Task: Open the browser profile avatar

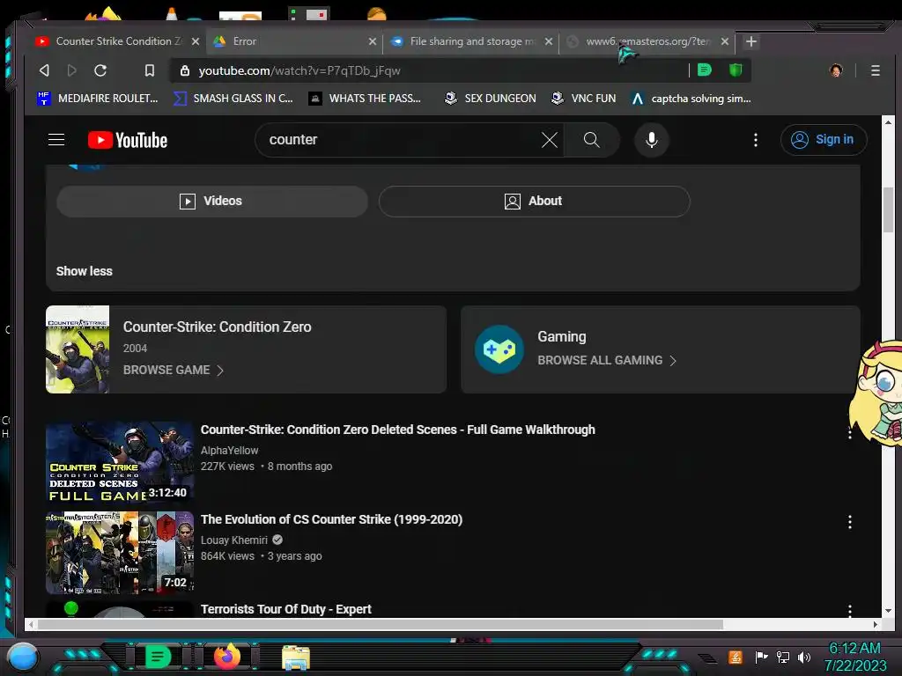Action: [836, 70]
